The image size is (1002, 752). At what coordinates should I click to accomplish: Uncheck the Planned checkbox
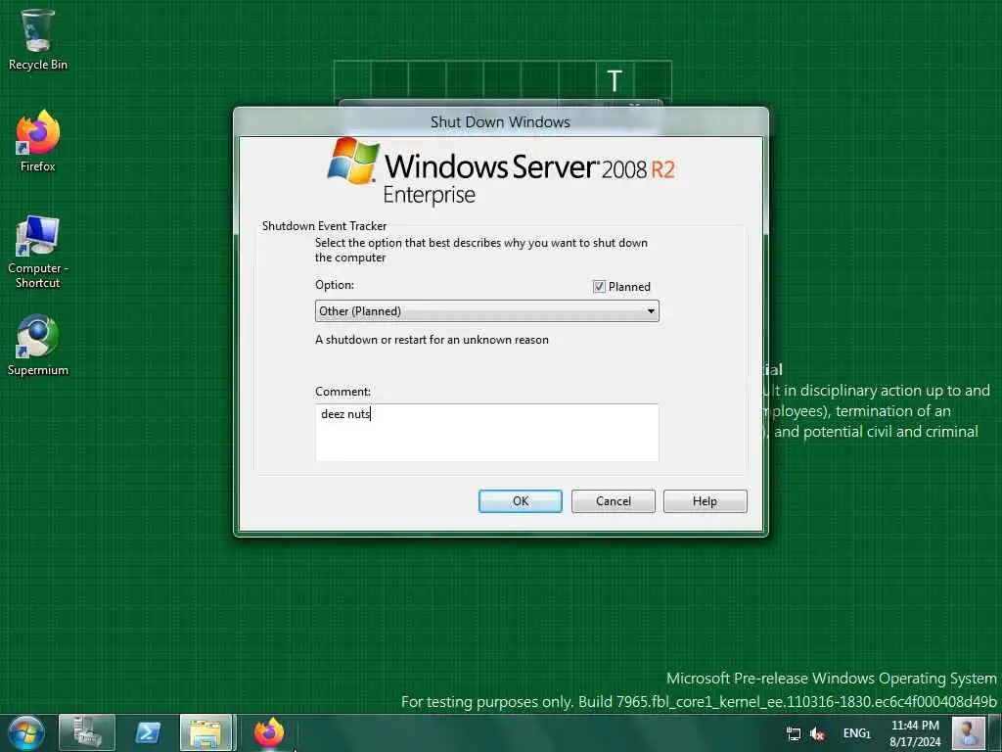599,287
